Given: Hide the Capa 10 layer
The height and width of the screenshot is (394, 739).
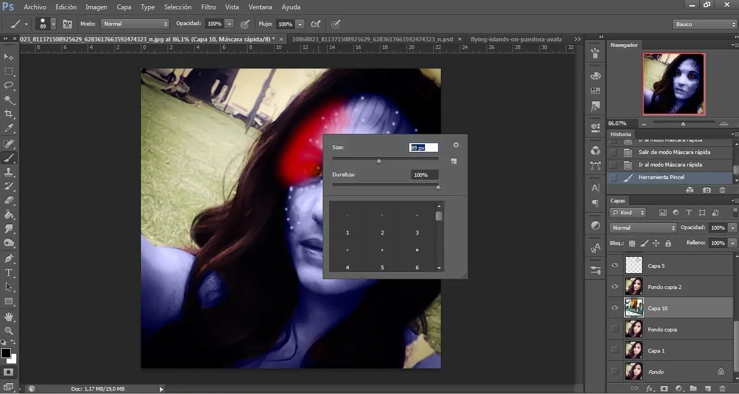Looking at the screenshot, I should click(615, 308).
